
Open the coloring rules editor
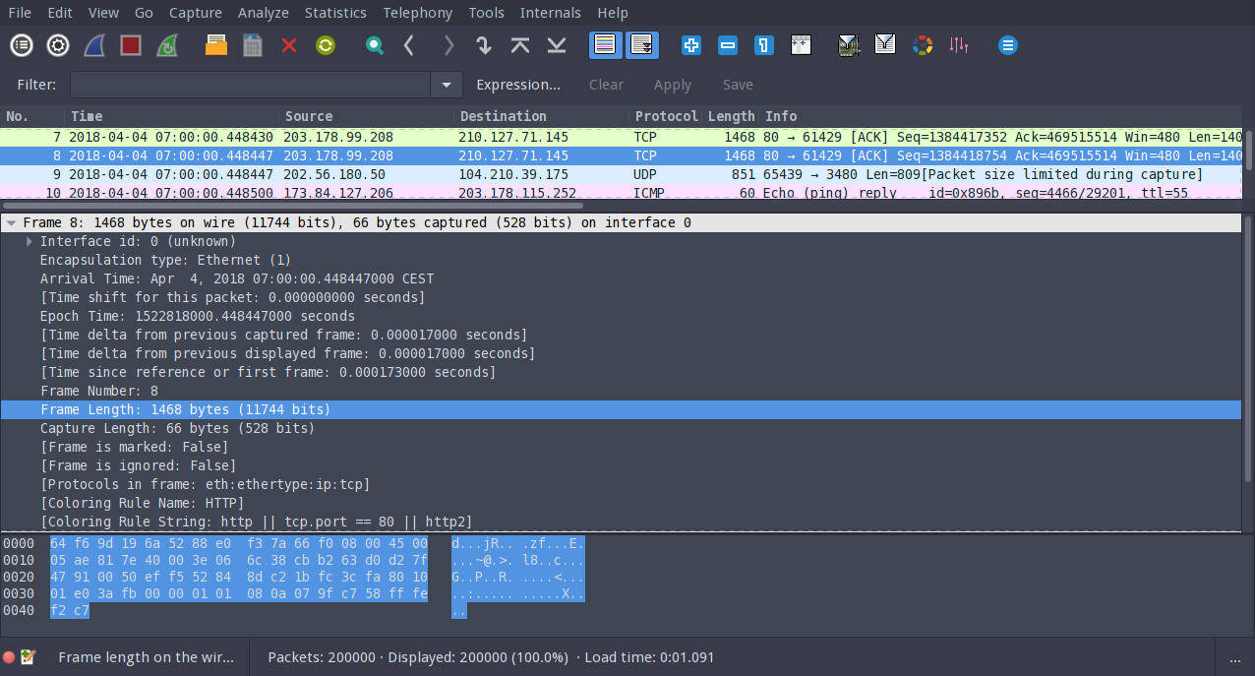point(923,45)
